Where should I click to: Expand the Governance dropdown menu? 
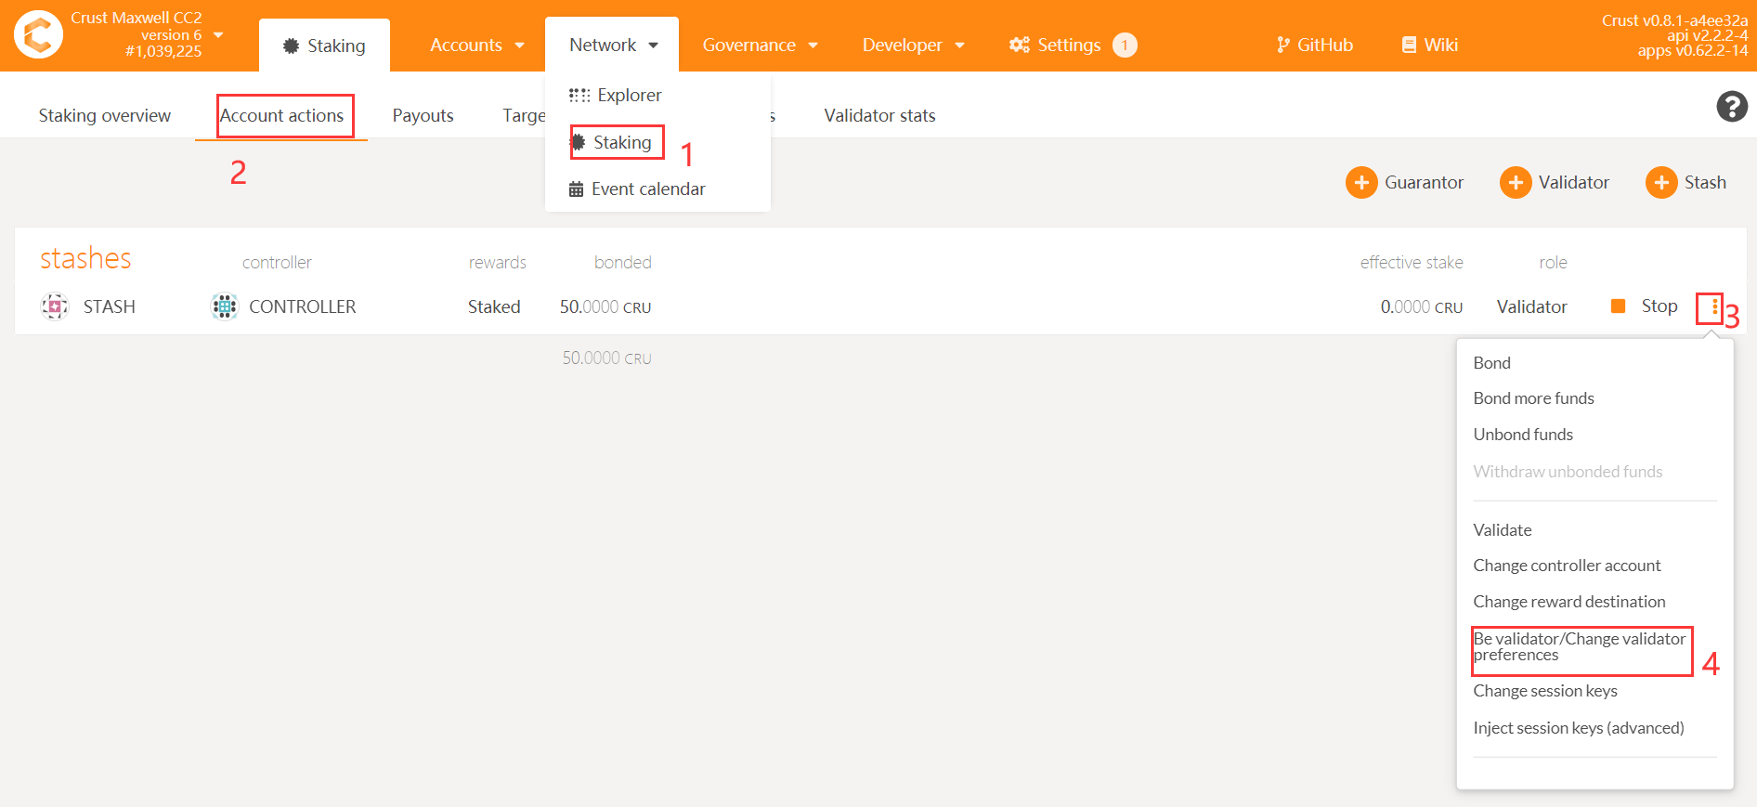tap(760, 46)
